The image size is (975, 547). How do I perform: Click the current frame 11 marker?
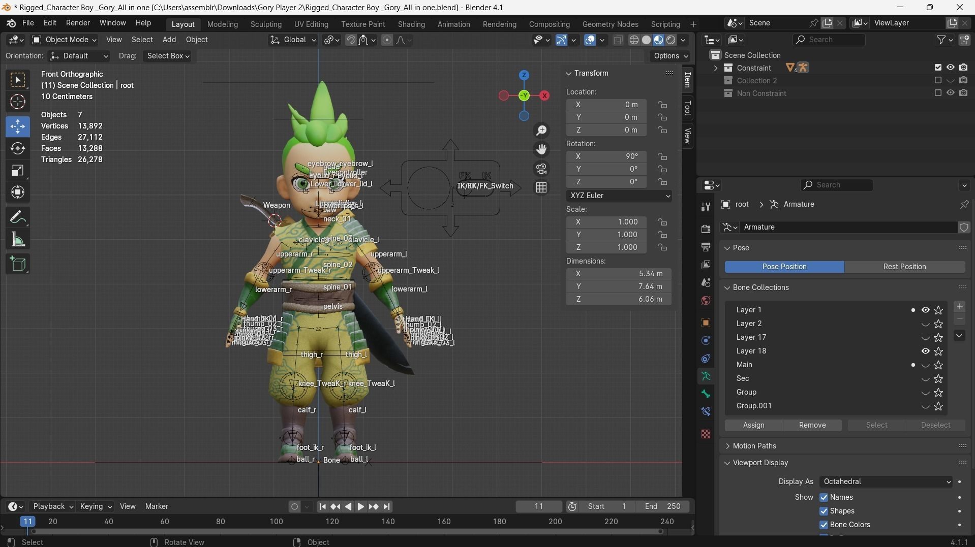click(27, 522)
